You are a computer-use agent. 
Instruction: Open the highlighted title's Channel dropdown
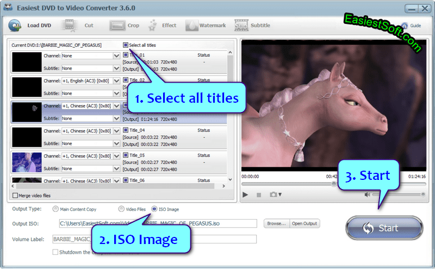[x=116, y=106]
